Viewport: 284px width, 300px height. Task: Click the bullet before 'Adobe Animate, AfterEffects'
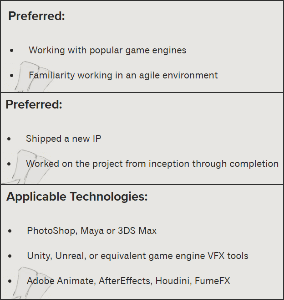tap(10, 281)
